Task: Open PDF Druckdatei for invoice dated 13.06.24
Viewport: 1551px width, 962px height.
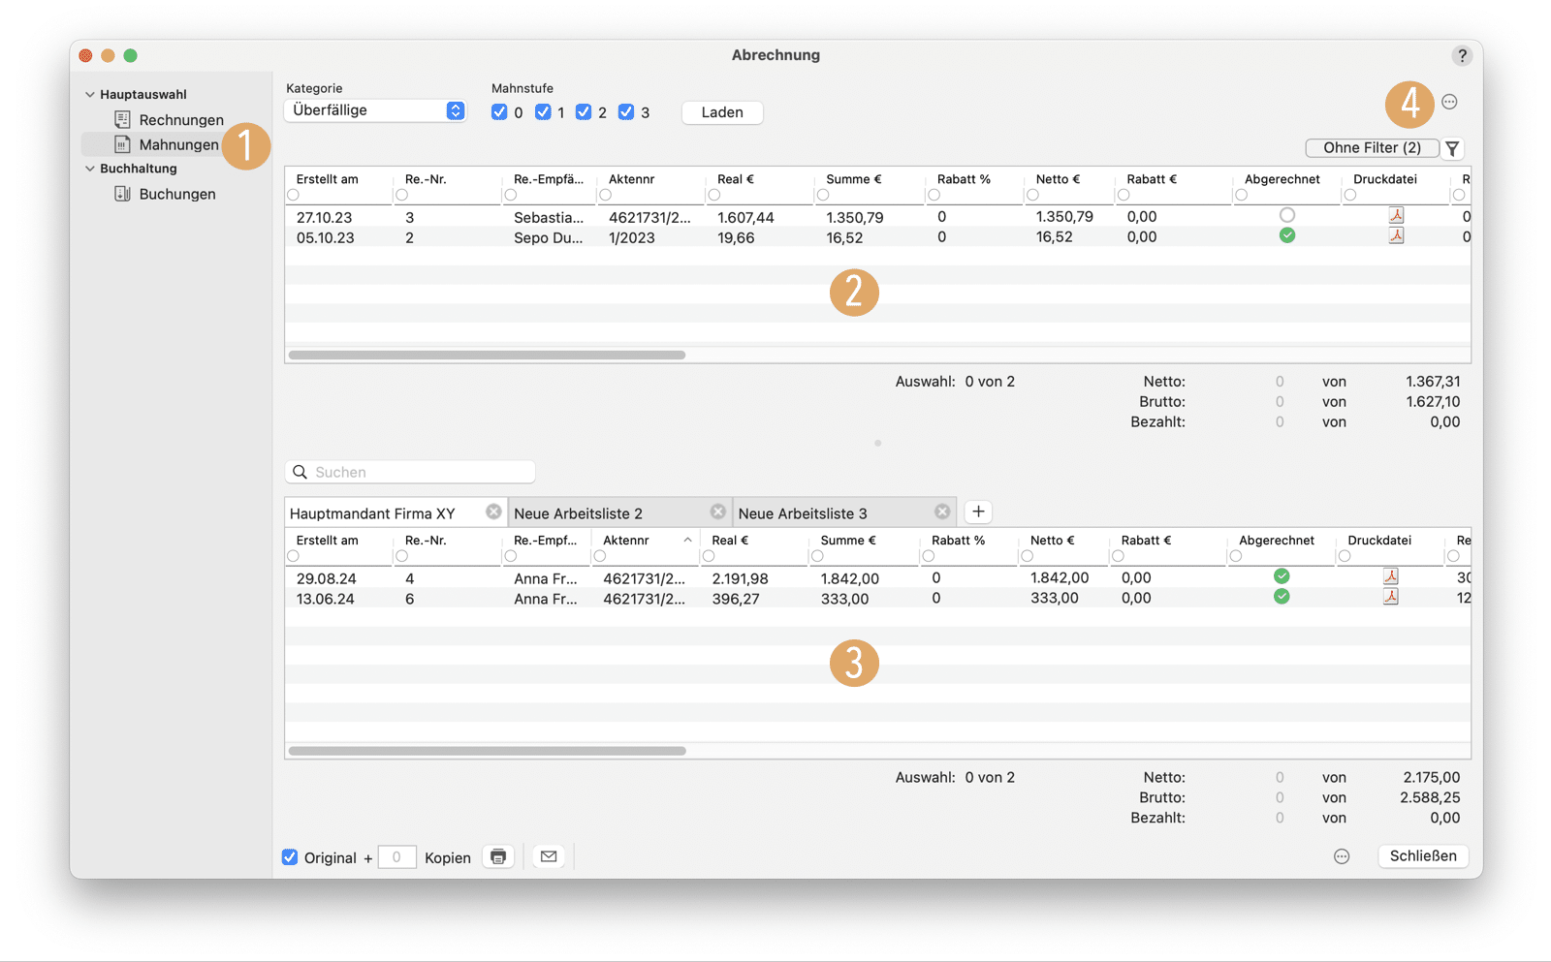Action: click(1390, 597)
